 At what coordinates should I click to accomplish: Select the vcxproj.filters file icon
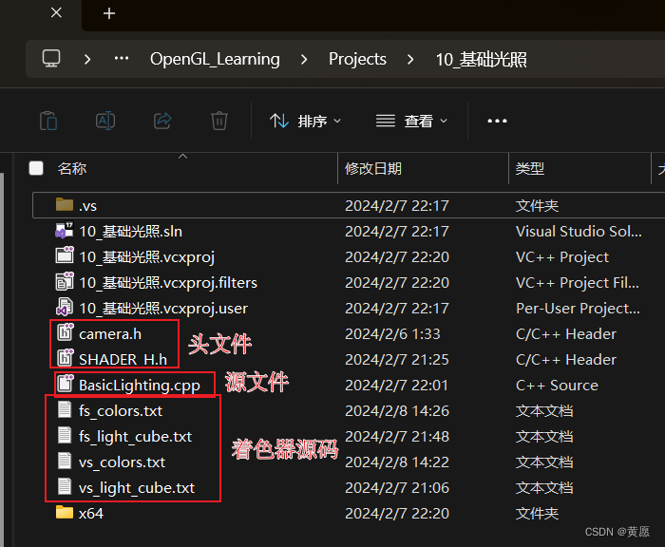click(65, 281)
